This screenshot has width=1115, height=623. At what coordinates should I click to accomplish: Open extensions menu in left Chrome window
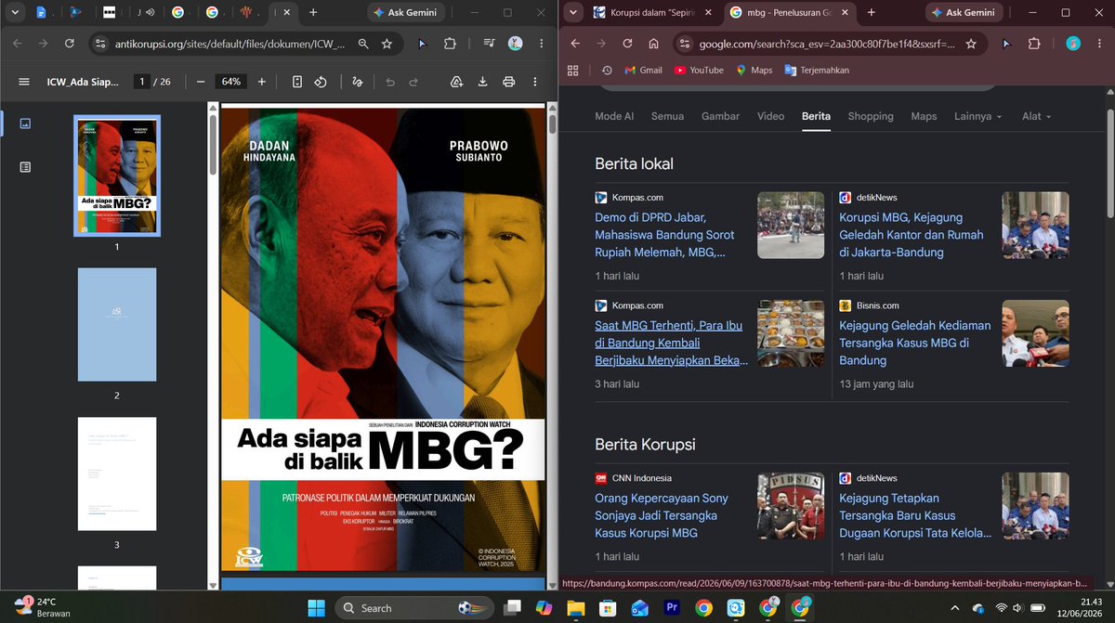point(450,44)
